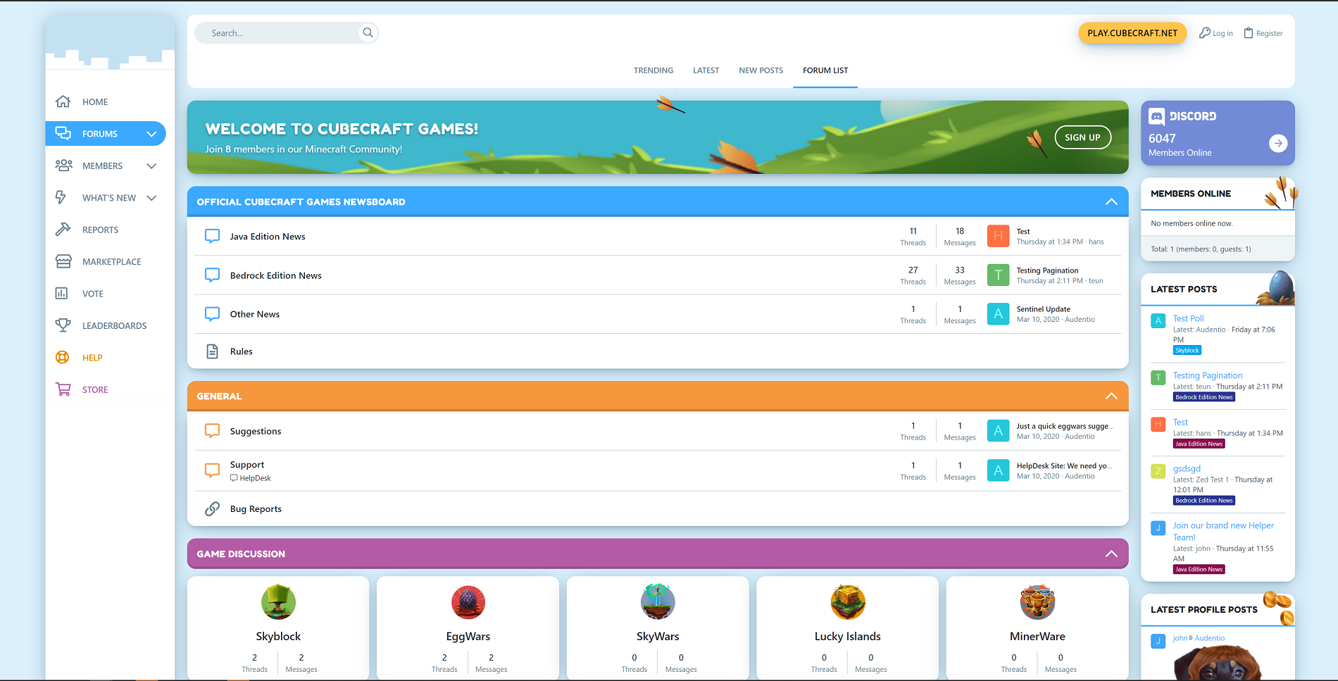Select the Forum List tab

(x=825, y=70)
